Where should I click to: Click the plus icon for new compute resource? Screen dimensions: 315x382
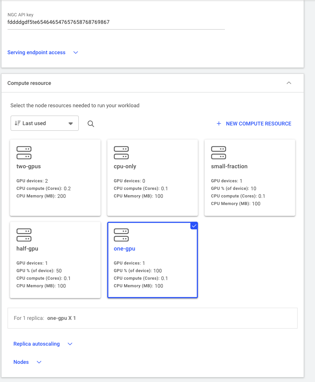[x=219, y=124]
